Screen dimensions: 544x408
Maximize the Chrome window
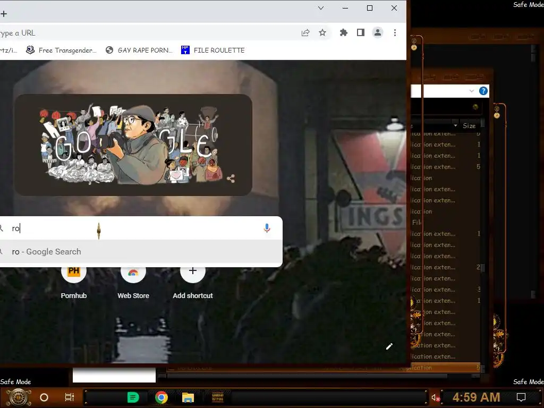[x=370, y=8]
